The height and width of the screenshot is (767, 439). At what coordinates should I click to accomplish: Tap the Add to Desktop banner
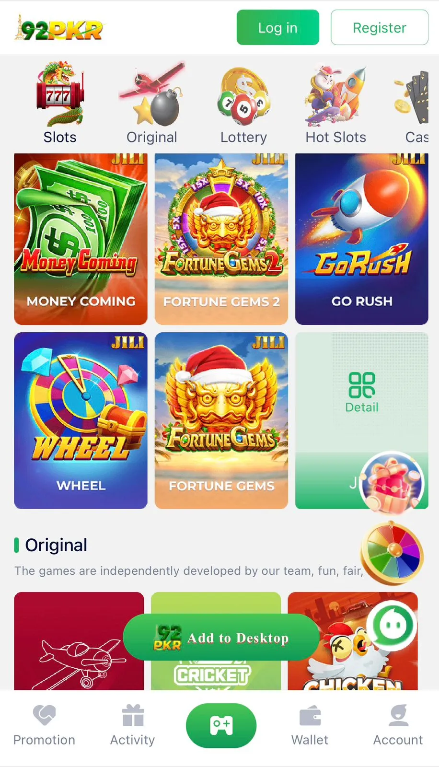221,638
